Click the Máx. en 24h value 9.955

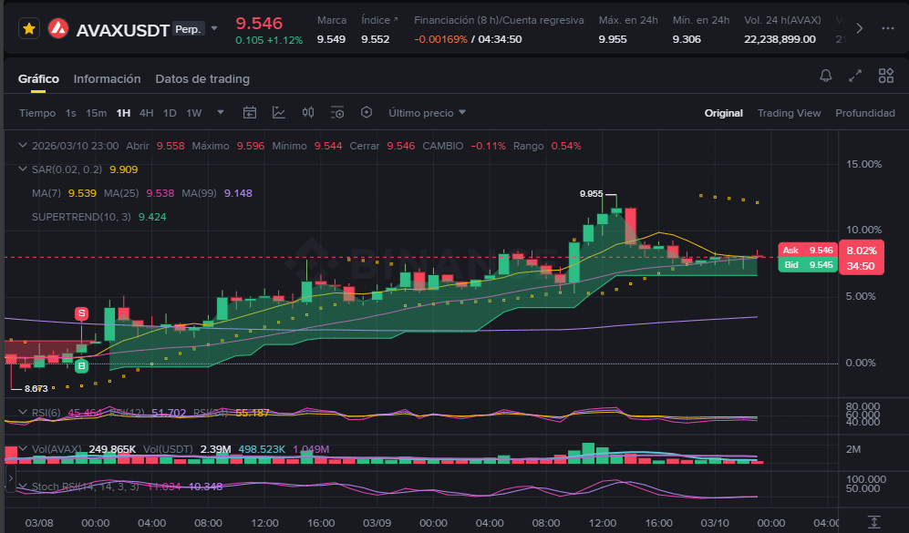[613, 39]
